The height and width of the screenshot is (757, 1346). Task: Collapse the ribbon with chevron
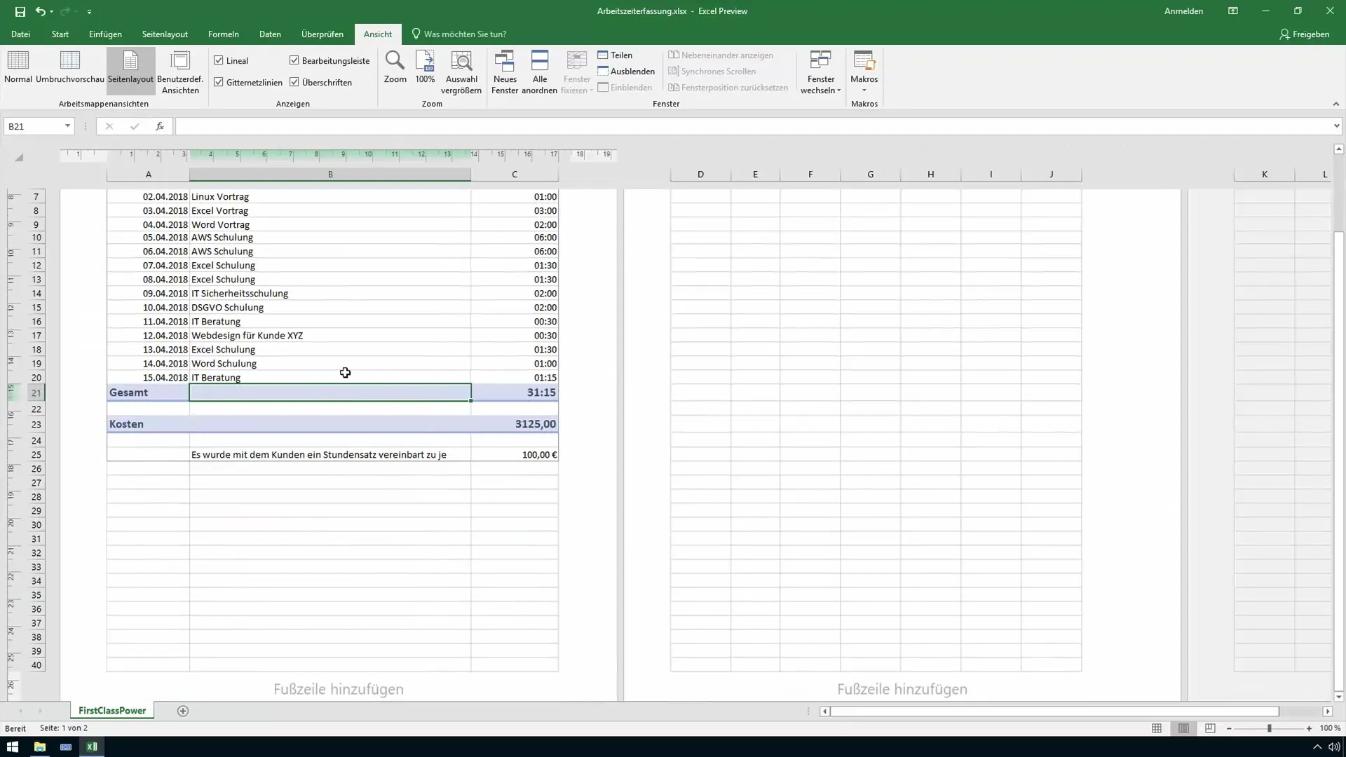tap(1335, 104)
